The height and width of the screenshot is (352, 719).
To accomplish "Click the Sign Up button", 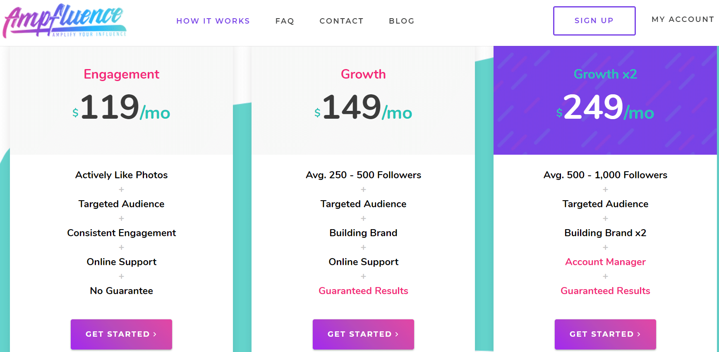I will (594, 21).
